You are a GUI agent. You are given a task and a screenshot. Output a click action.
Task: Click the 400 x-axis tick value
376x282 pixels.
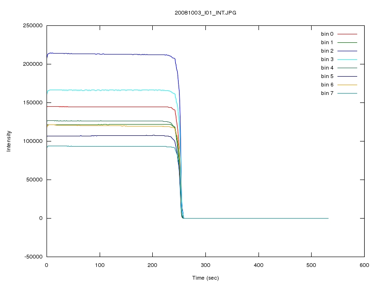coord(258,265)
